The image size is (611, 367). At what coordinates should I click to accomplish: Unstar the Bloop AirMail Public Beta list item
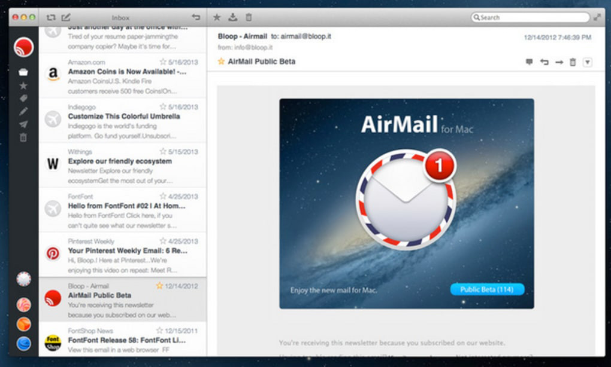click(x=159, y=286)
